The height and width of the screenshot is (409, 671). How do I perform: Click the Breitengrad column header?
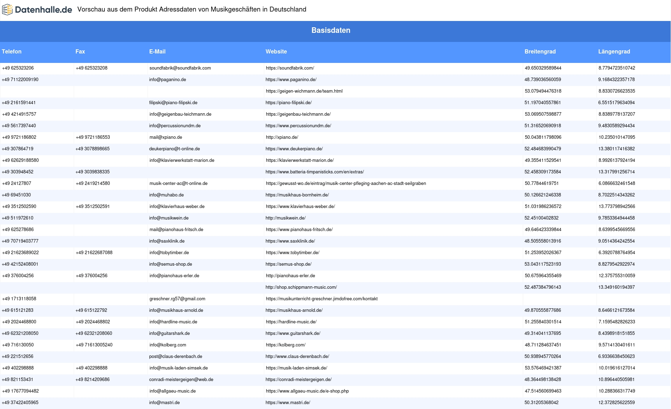(x=540, y=51)
